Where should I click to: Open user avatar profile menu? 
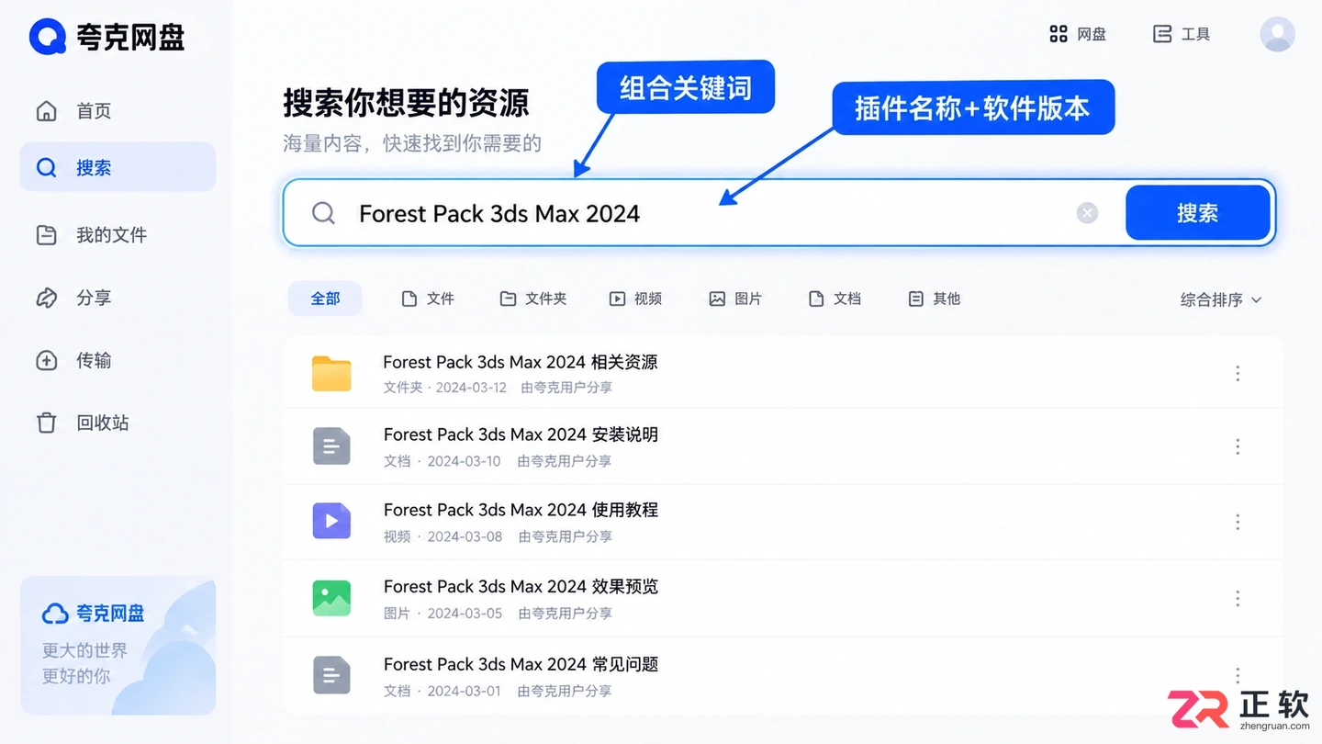click(1277, 34)
